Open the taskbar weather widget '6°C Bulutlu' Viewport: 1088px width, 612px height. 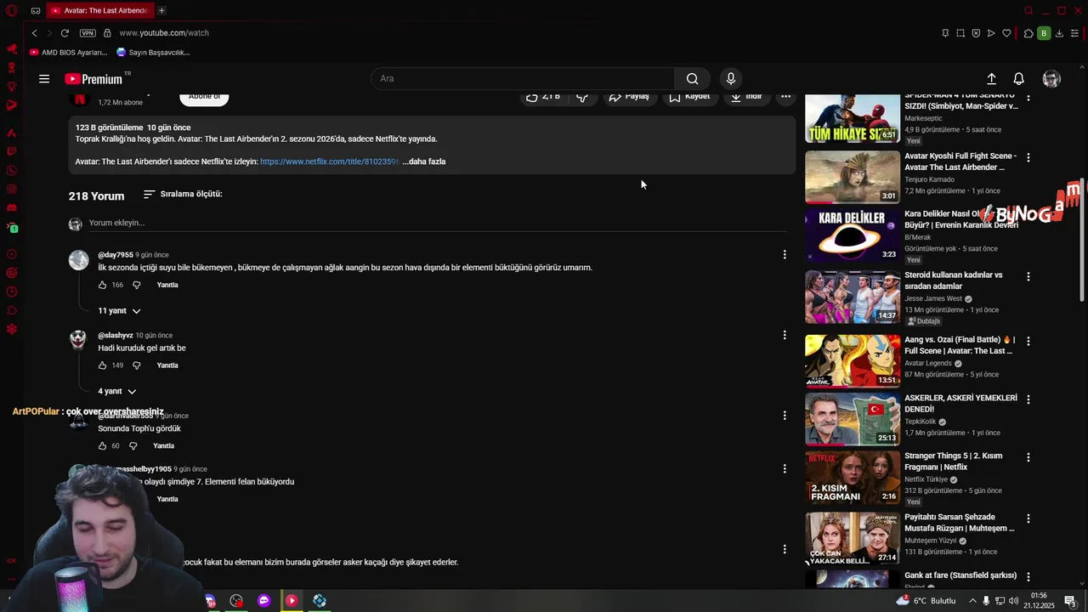click(926, 601)
